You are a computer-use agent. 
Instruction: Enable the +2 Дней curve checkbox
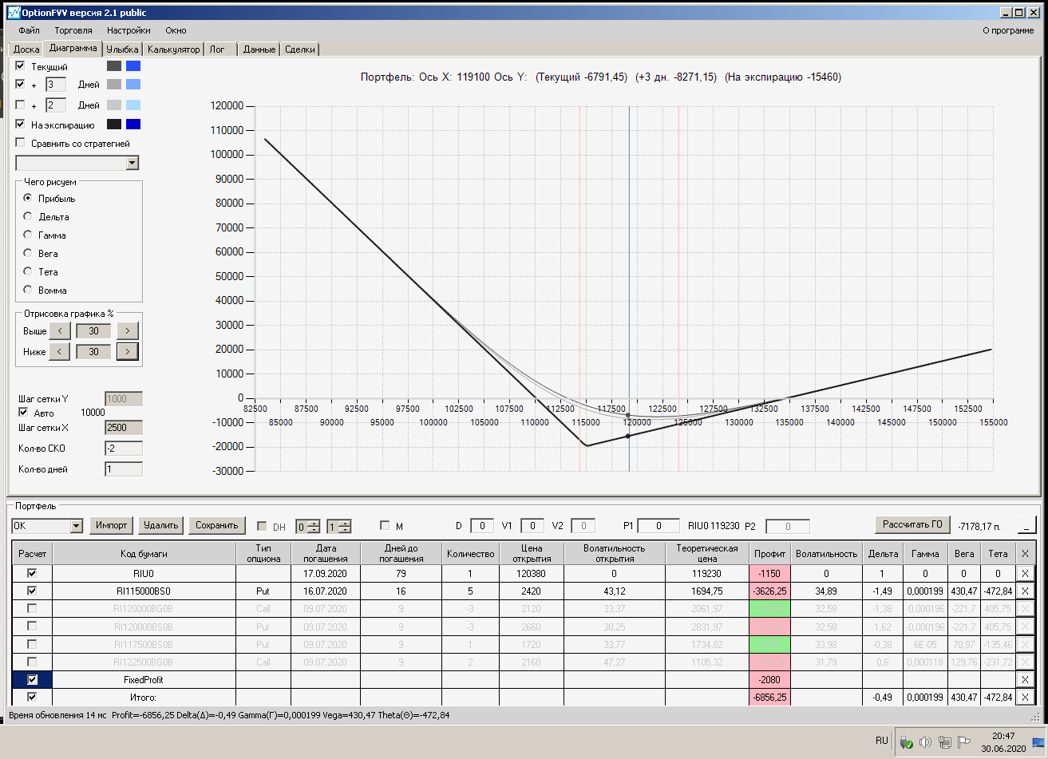point(21,105)
